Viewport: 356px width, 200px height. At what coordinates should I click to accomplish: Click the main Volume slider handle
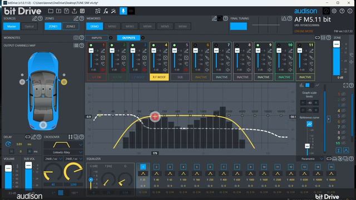coord(8,168)
